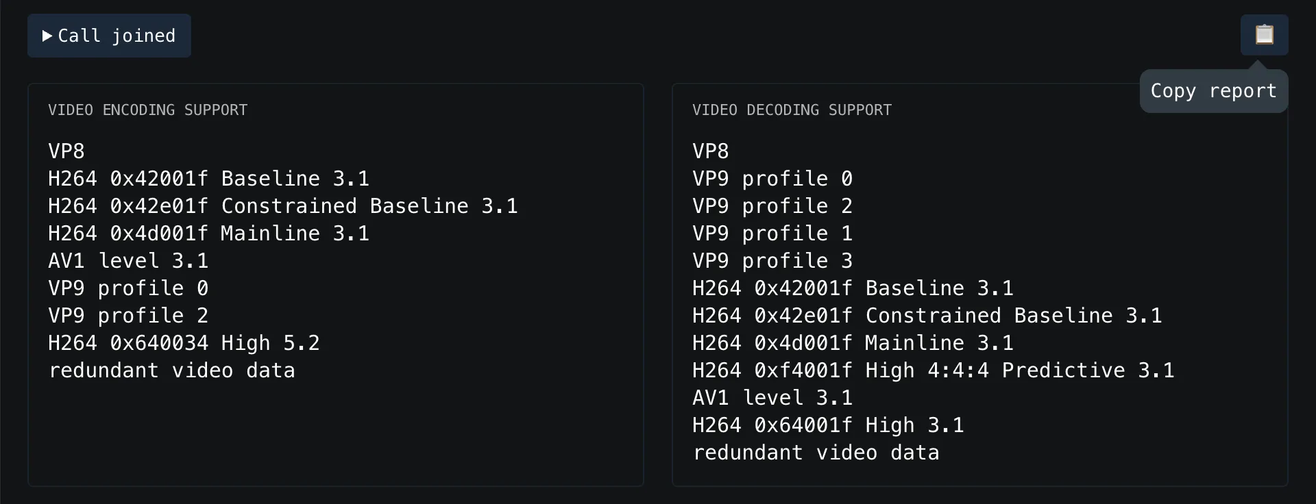Click H264 0x64001f High 3.1 entry
Screen dimensions: 1316x504
(828, 425)
